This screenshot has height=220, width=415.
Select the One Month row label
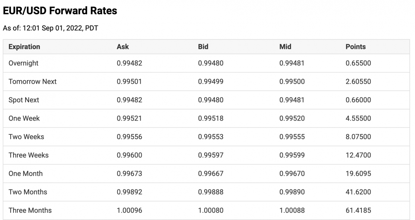coord(26,174)
